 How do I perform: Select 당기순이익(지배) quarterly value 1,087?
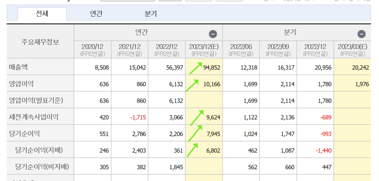point(287,151)
